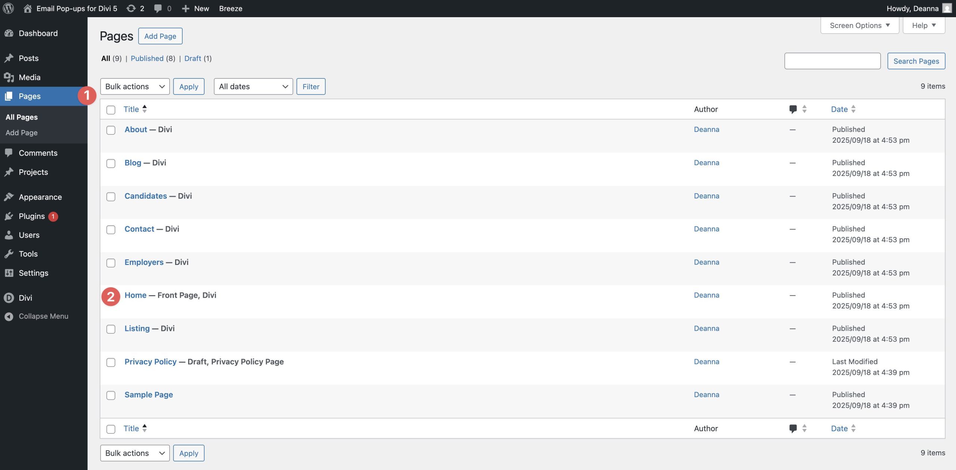Click the Add Page button beside the Pages heading

pos(160,36)
